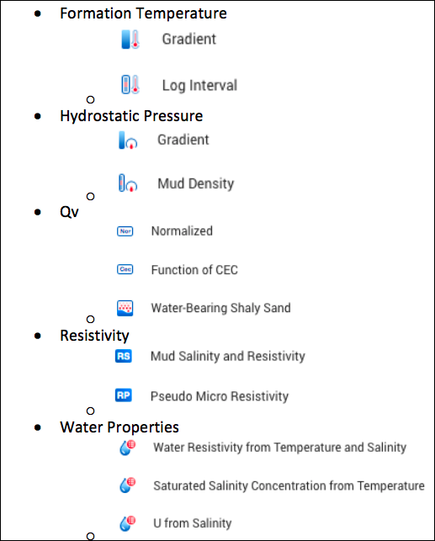
Task: Click the Function of CEC icon
Action: coord(125,269)
